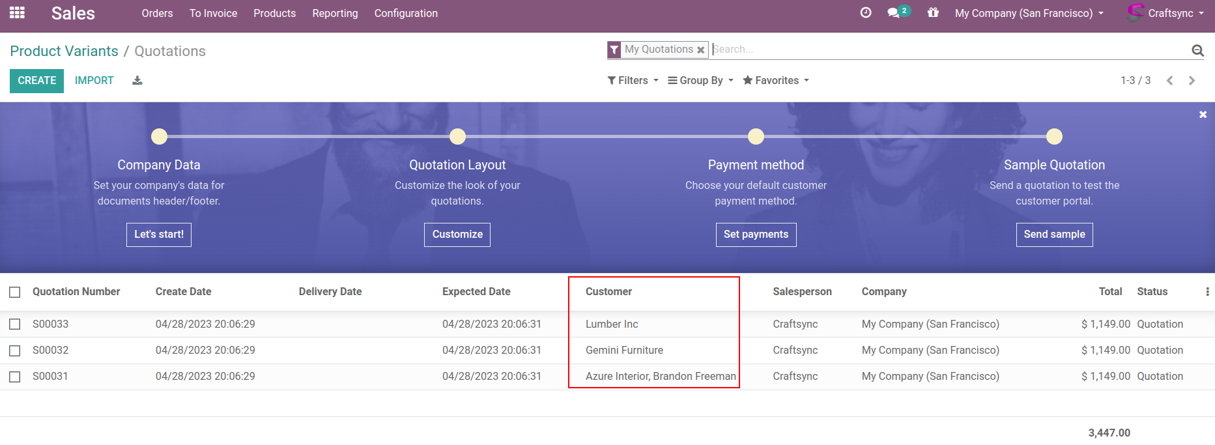
Task: Go to next page arrow
Action: pos(1192,81)
